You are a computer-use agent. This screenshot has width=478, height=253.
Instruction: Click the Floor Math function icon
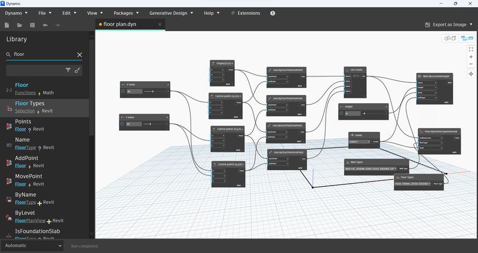pyautogui.click(x=9, y=90)
